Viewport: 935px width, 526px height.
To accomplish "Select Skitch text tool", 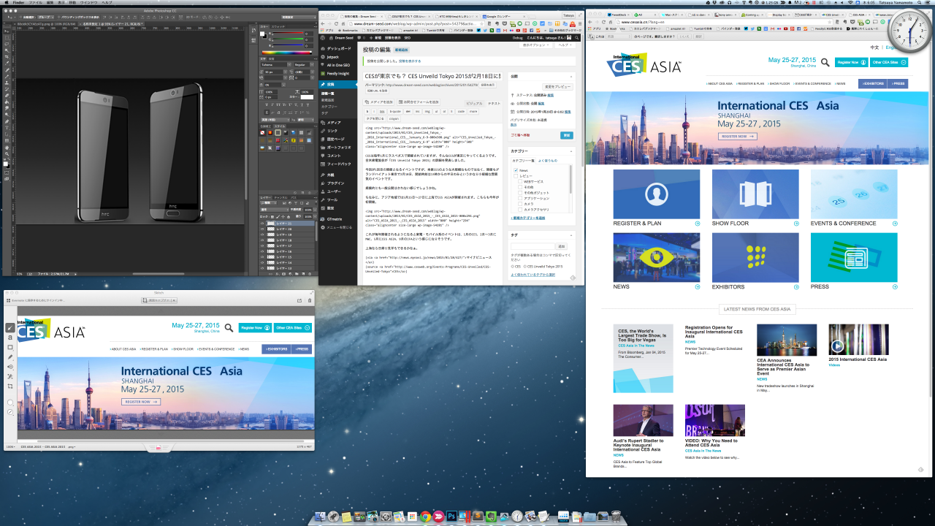I will click(x=10, y=338).
